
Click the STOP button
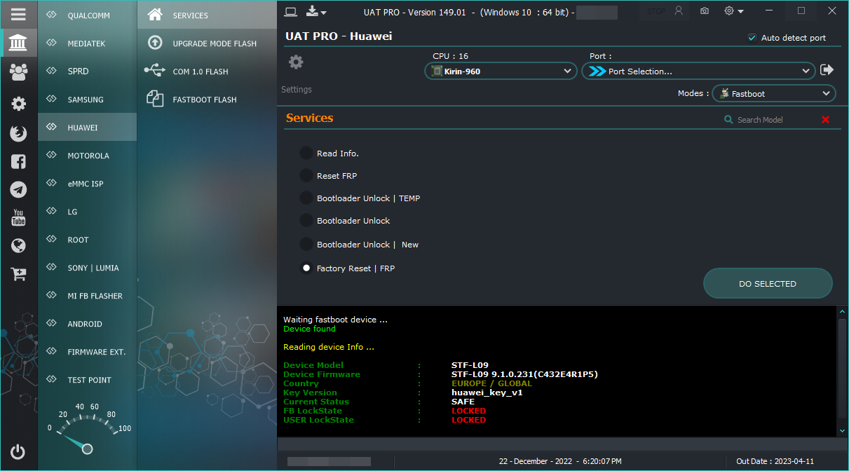[x=656, y=11]
